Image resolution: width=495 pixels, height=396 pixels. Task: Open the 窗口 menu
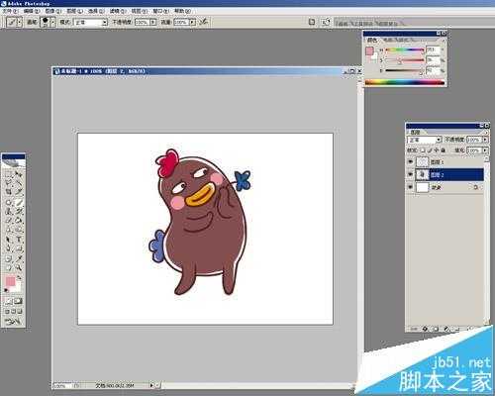point(160,11)
